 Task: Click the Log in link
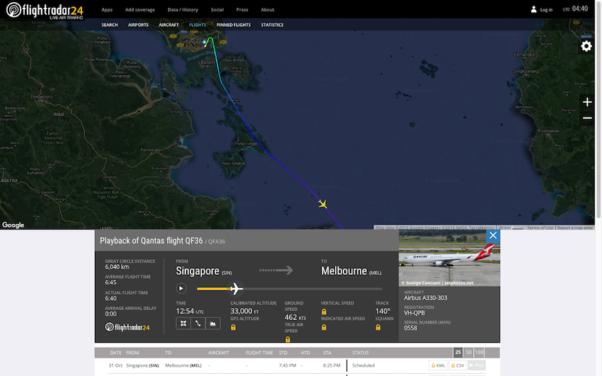click(x=546, y=10)
